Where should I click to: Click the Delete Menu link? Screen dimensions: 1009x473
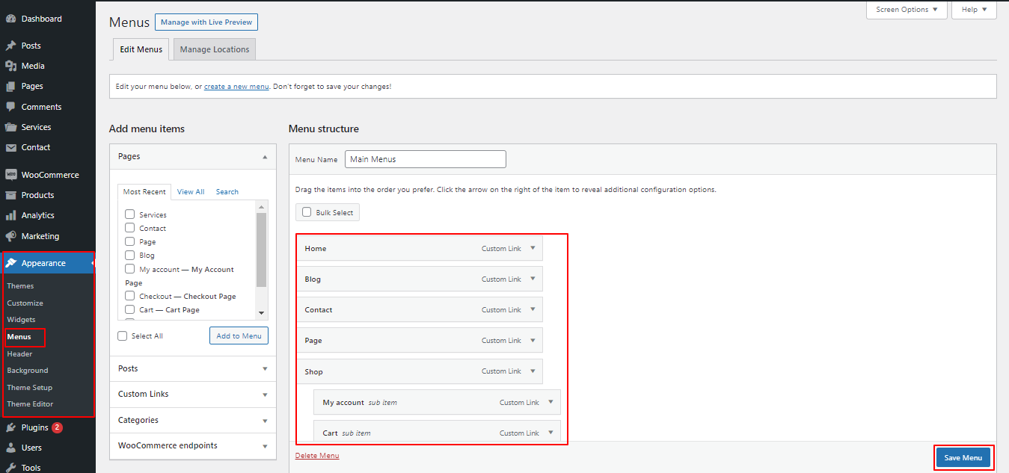(317, 456)
